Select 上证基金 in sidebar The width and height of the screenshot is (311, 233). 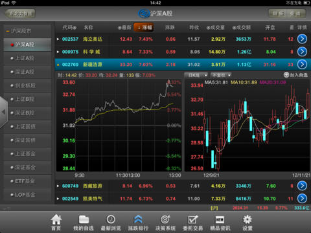pyautogui.click(x=27, y=154)
